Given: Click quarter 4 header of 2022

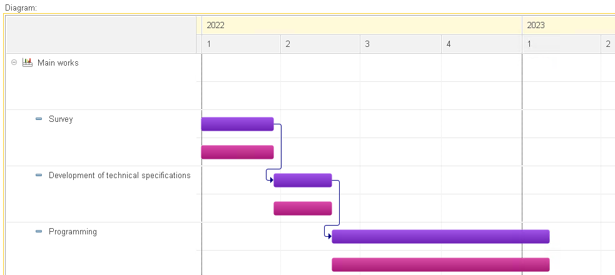Looking at the screenshot, I should pyautogui.click(x=482, y=44).
